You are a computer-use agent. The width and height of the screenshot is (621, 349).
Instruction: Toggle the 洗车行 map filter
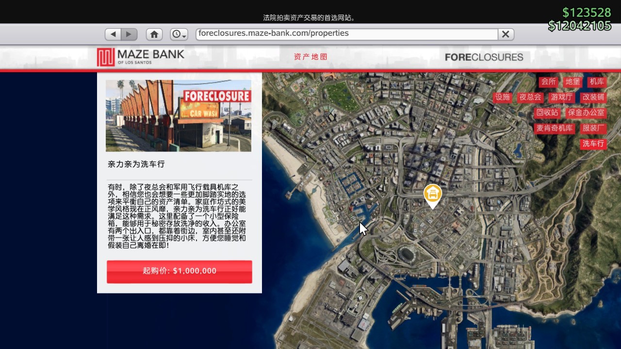[x=593, y=144]
